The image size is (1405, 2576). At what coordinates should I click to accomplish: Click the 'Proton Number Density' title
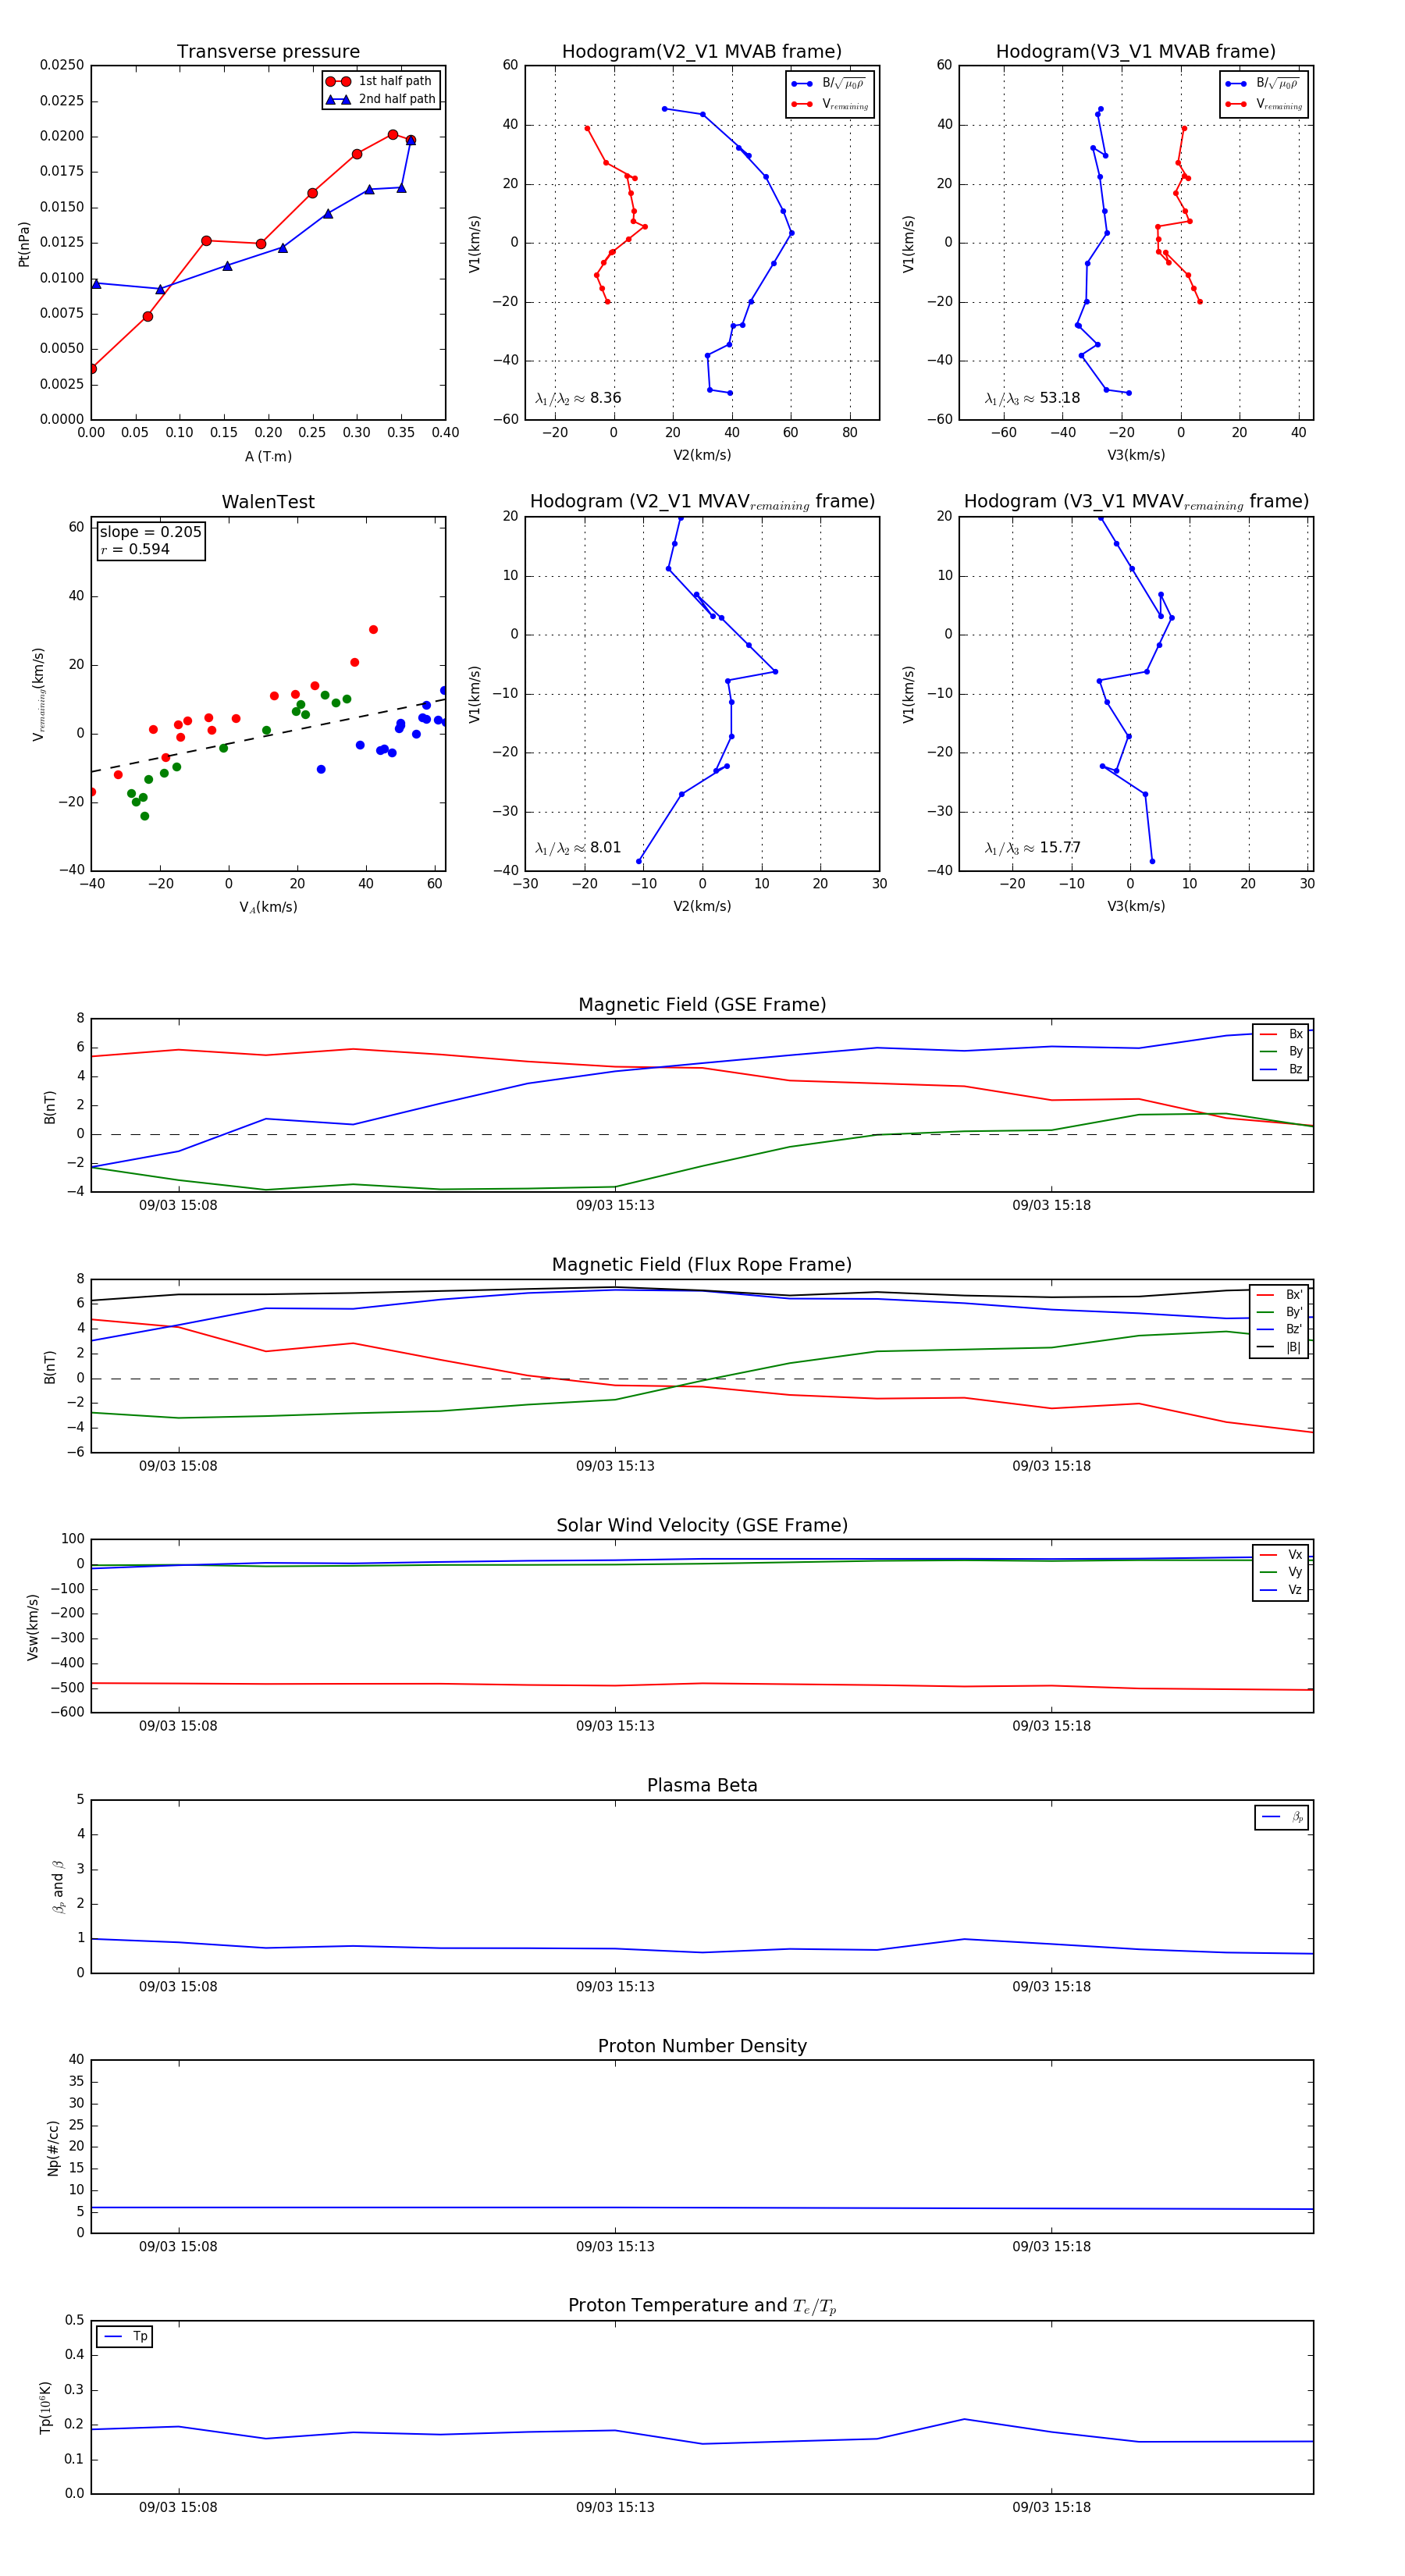pyautogui.click(x=702, y=2046)
